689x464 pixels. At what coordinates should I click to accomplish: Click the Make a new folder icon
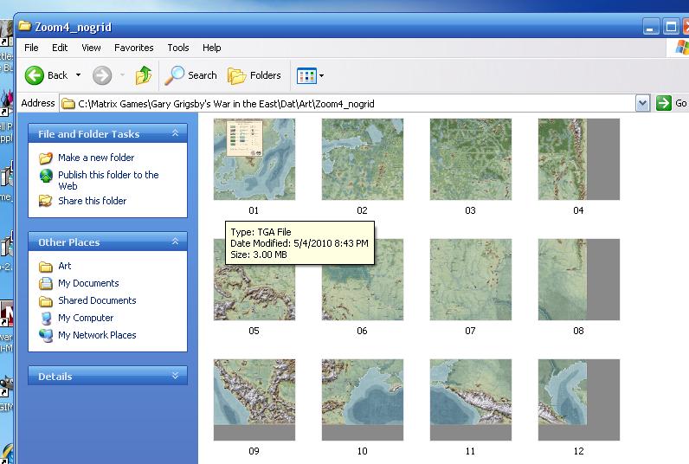coord(46,158)
